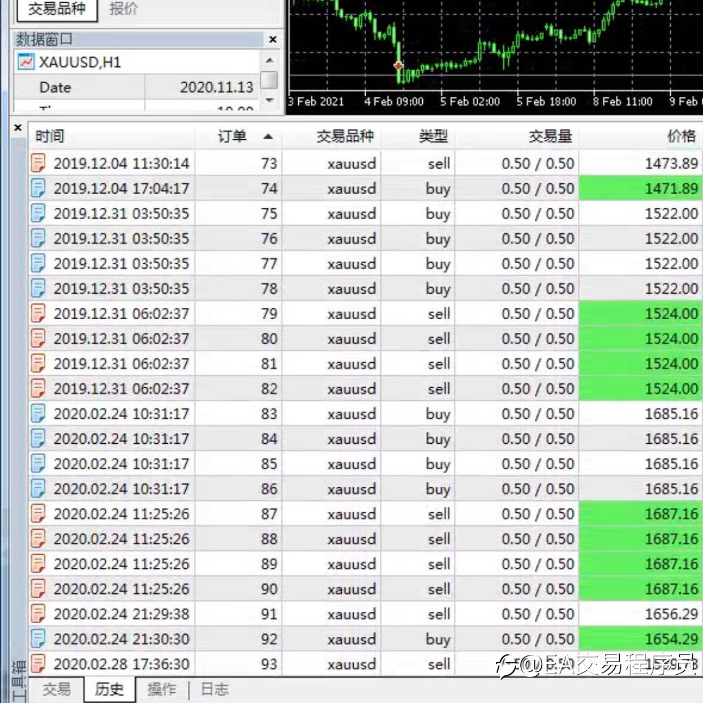Viewport: 703px width, 703px height.
Task: Click order number 80 cell
Action: pyautogui.click(x=238, y=338)
